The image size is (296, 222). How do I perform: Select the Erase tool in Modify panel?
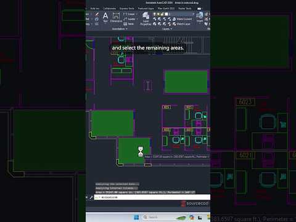point(97,14)
